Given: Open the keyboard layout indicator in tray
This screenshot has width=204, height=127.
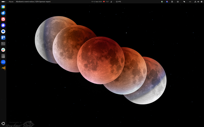Looking at the screenshot, I should [x=190, y=2].
